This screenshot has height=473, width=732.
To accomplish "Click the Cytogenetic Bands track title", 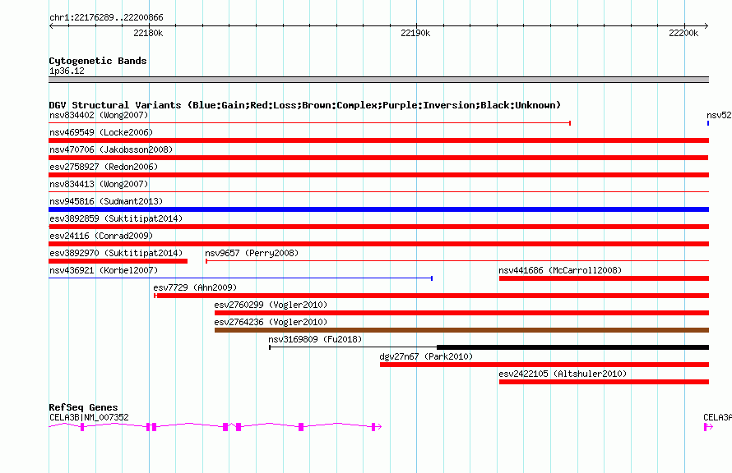I will pos(98,61).
